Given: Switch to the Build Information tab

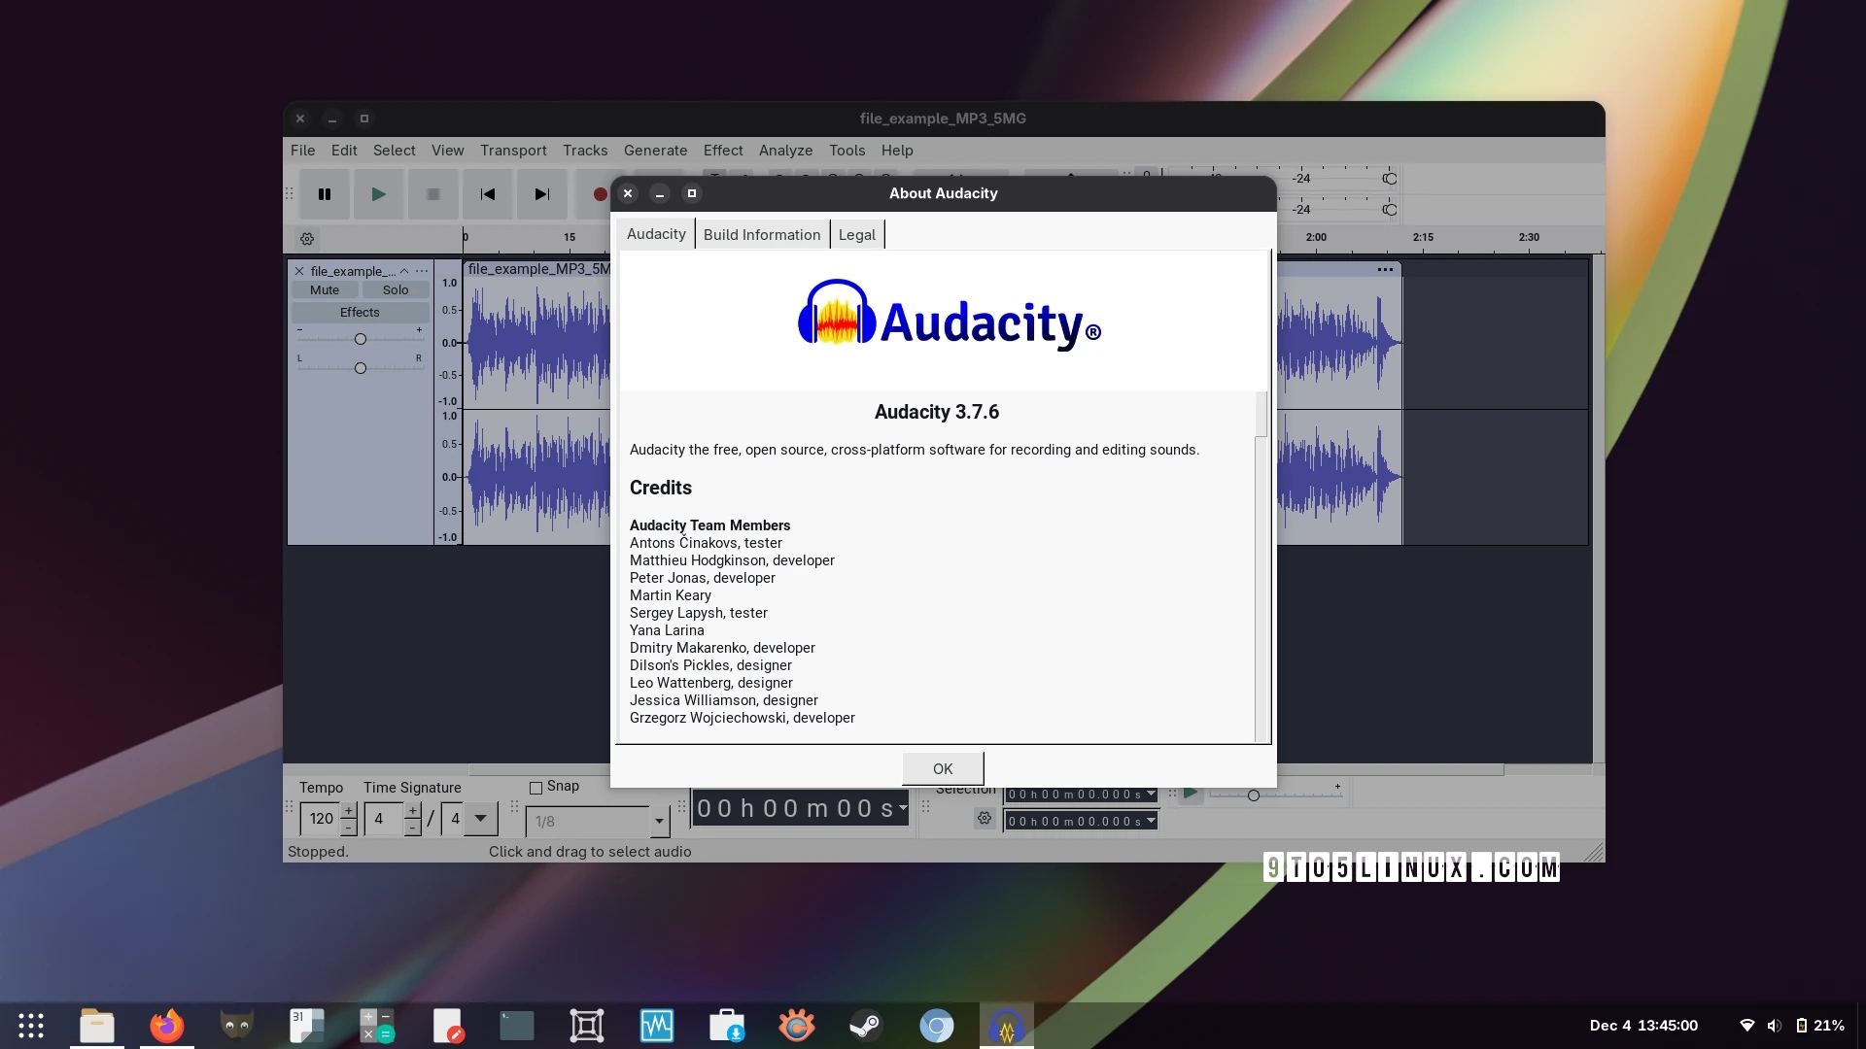Looking at the screenshot, I should (761, 234).
